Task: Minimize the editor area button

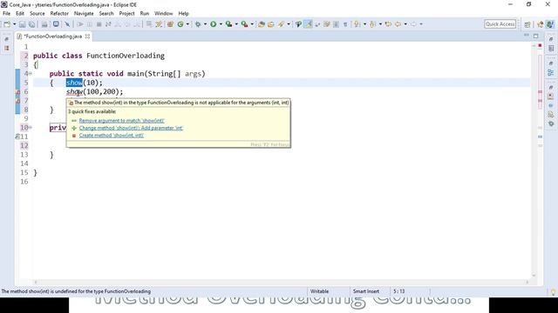Action: pyautogui.click(x=527, y=36)
